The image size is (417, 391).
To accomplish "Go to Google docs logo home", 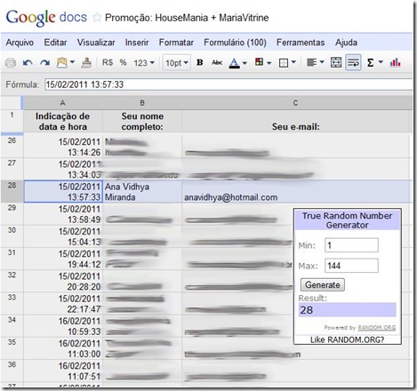I will 46,18.
